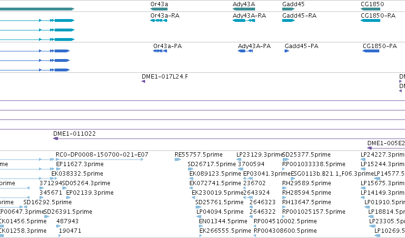Click the Gadd45-RA transcript glyph
405x238 pixels.
click(x=288, y=20)
